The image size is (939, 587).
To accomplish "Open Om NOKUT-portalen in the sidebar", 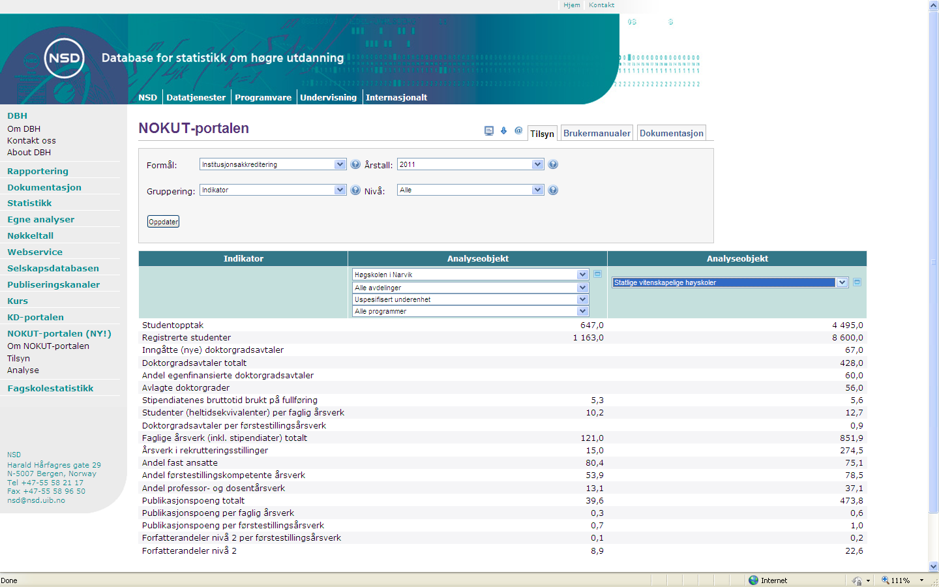I will 48,346.
